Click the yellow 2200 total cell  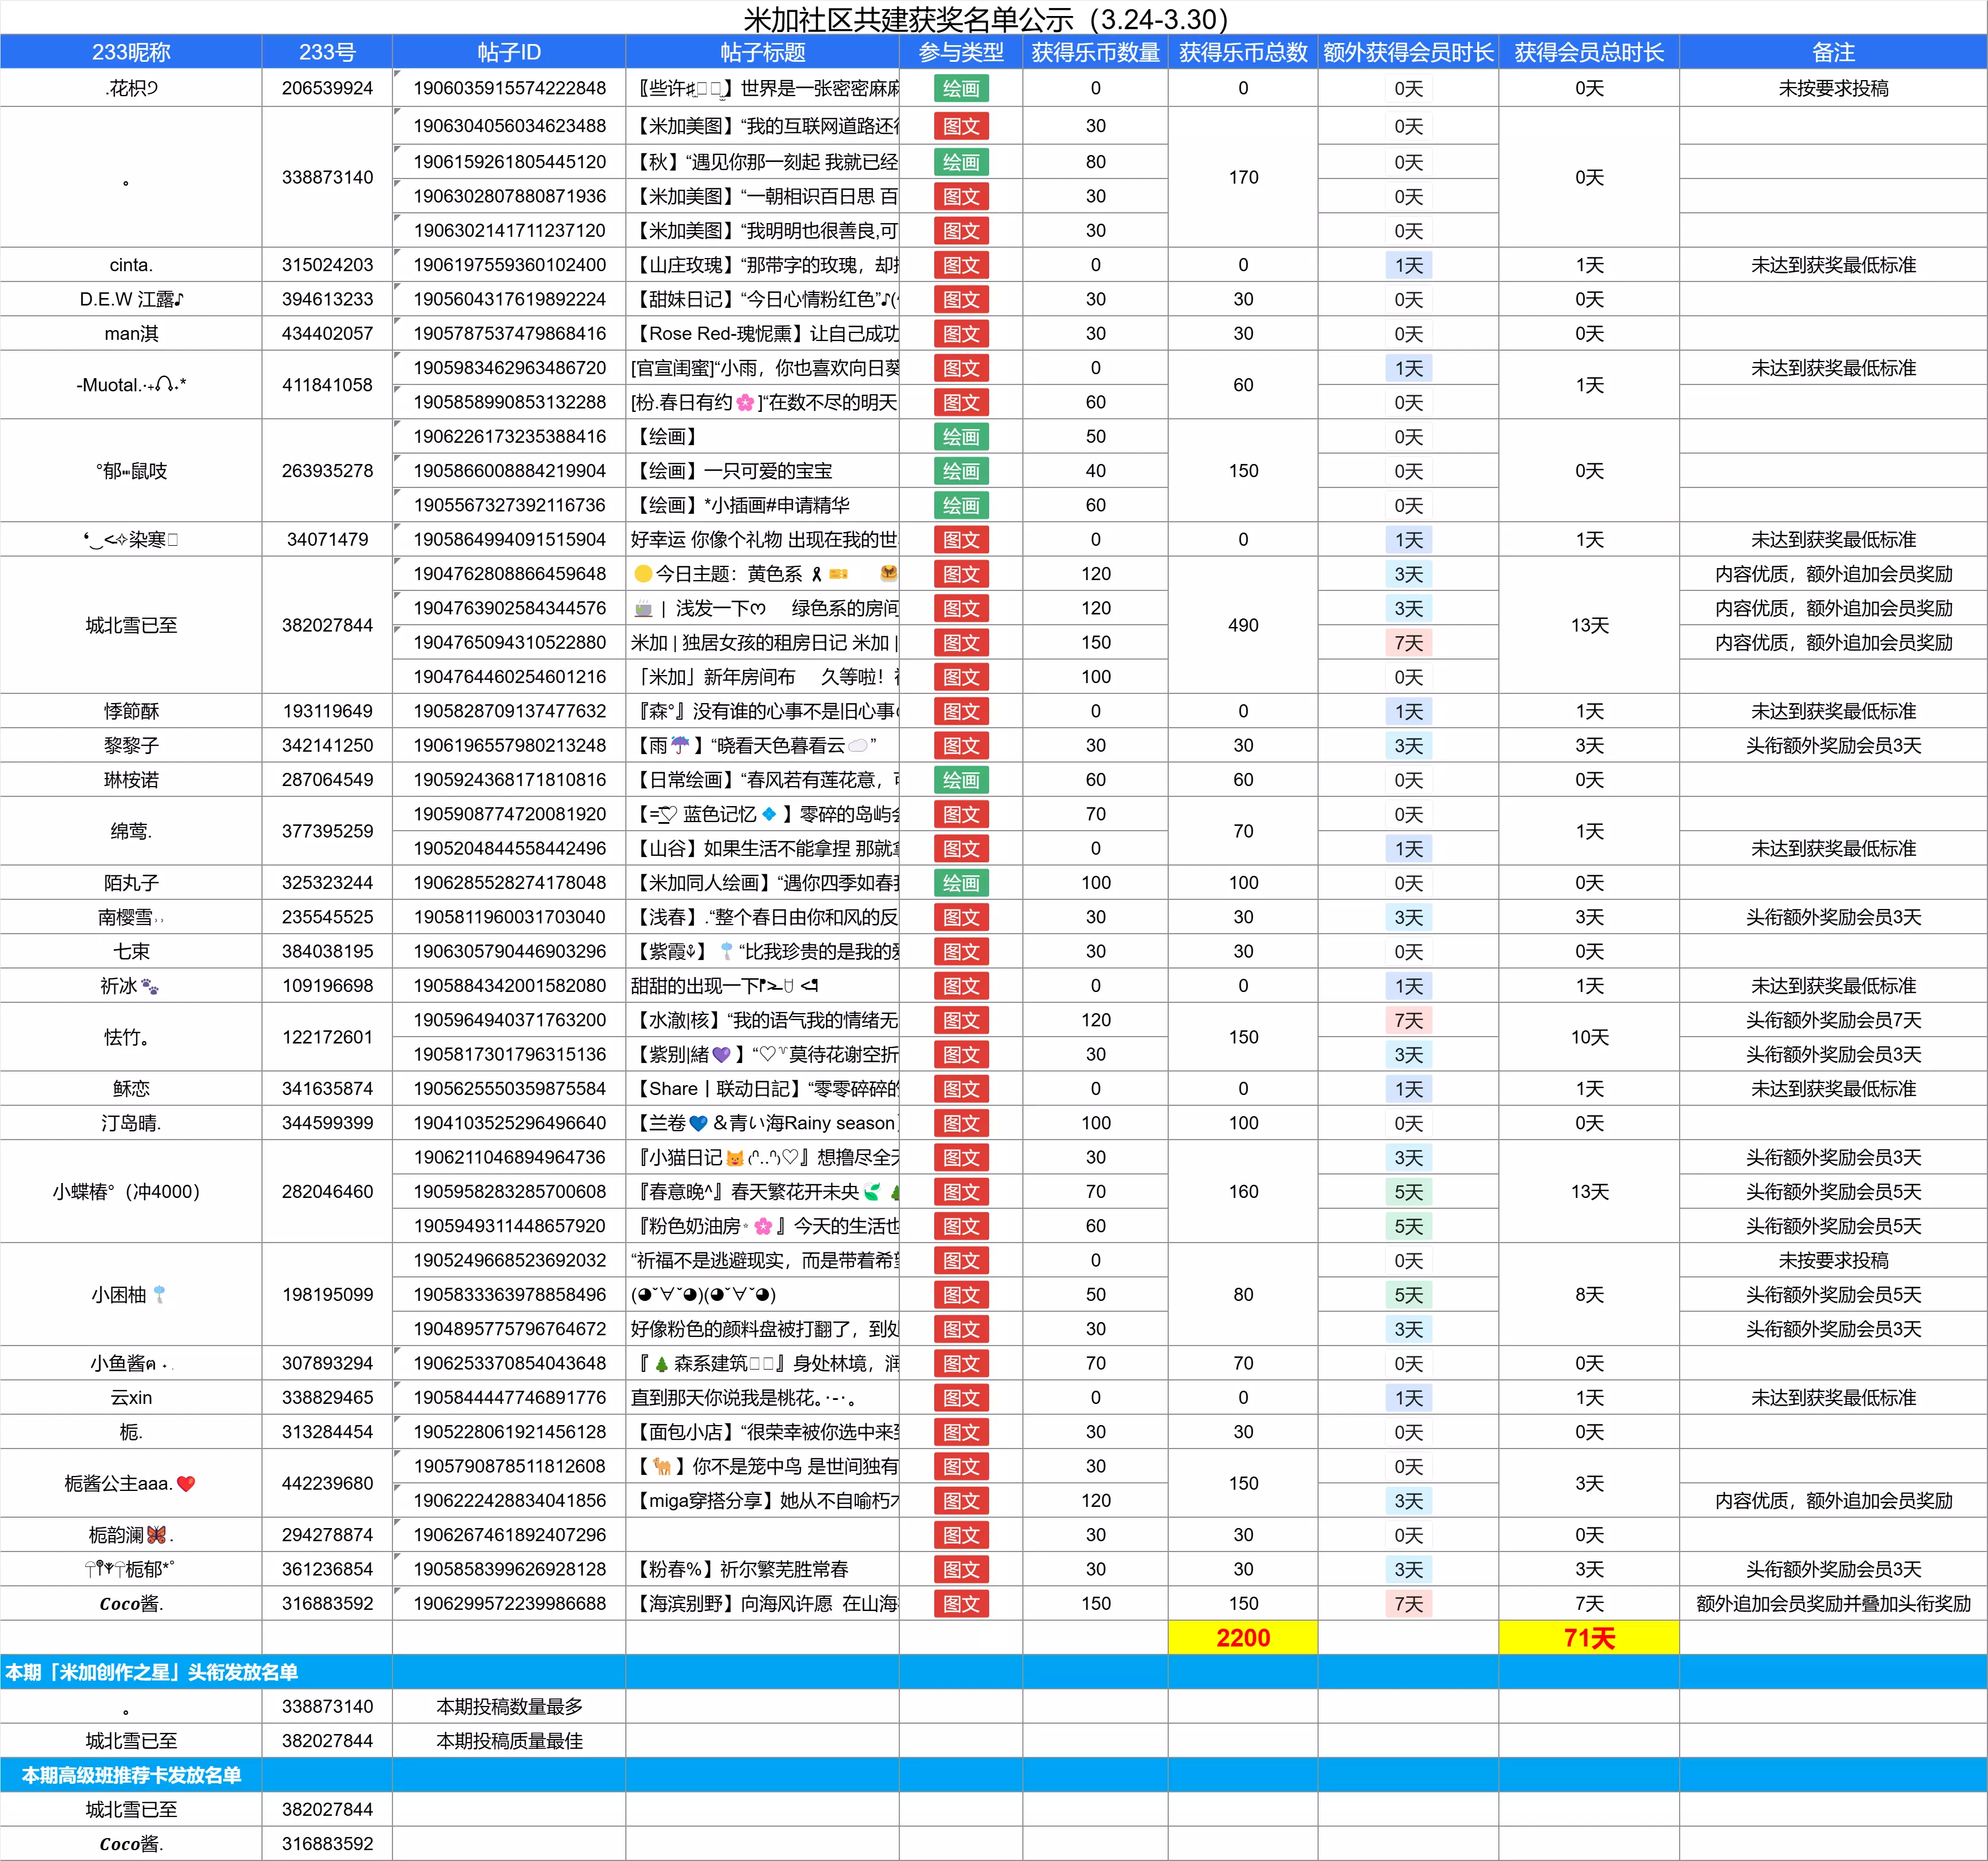[x=1243, y=1638]
